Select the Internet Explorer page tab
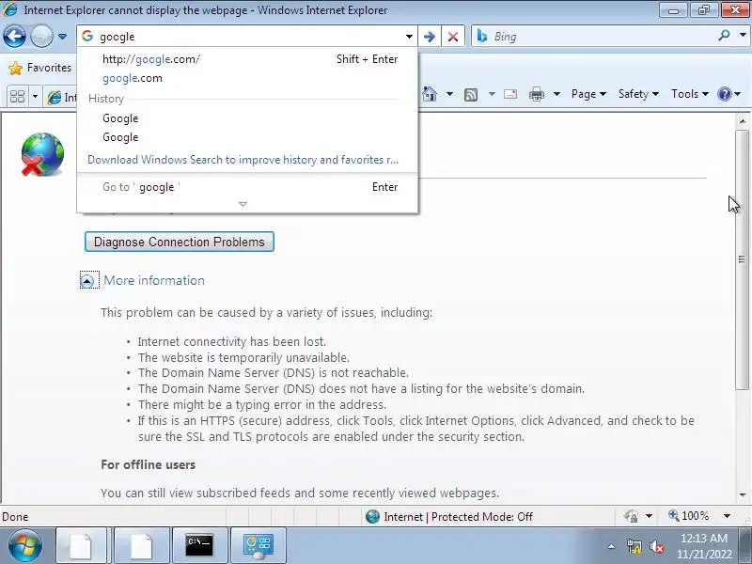The width and height of the screenshot is (752, 564). click(x=61, y=98)
